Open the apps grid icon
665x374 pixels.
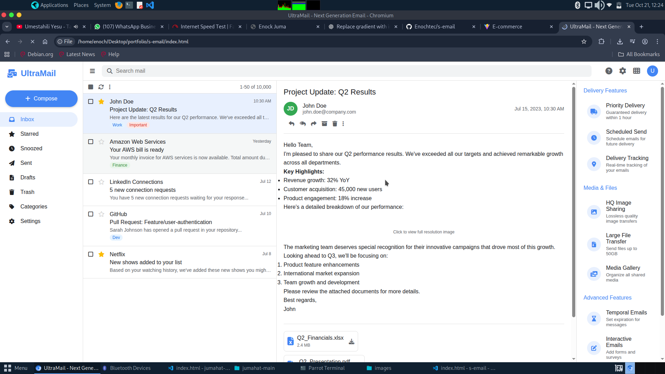point(637,71)
